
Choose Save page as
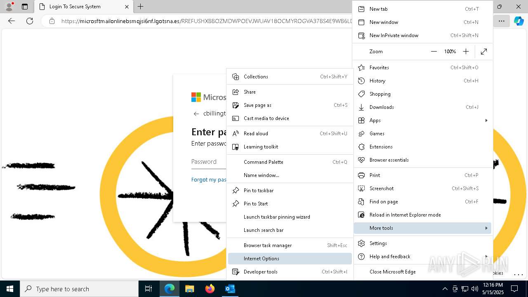290,105
